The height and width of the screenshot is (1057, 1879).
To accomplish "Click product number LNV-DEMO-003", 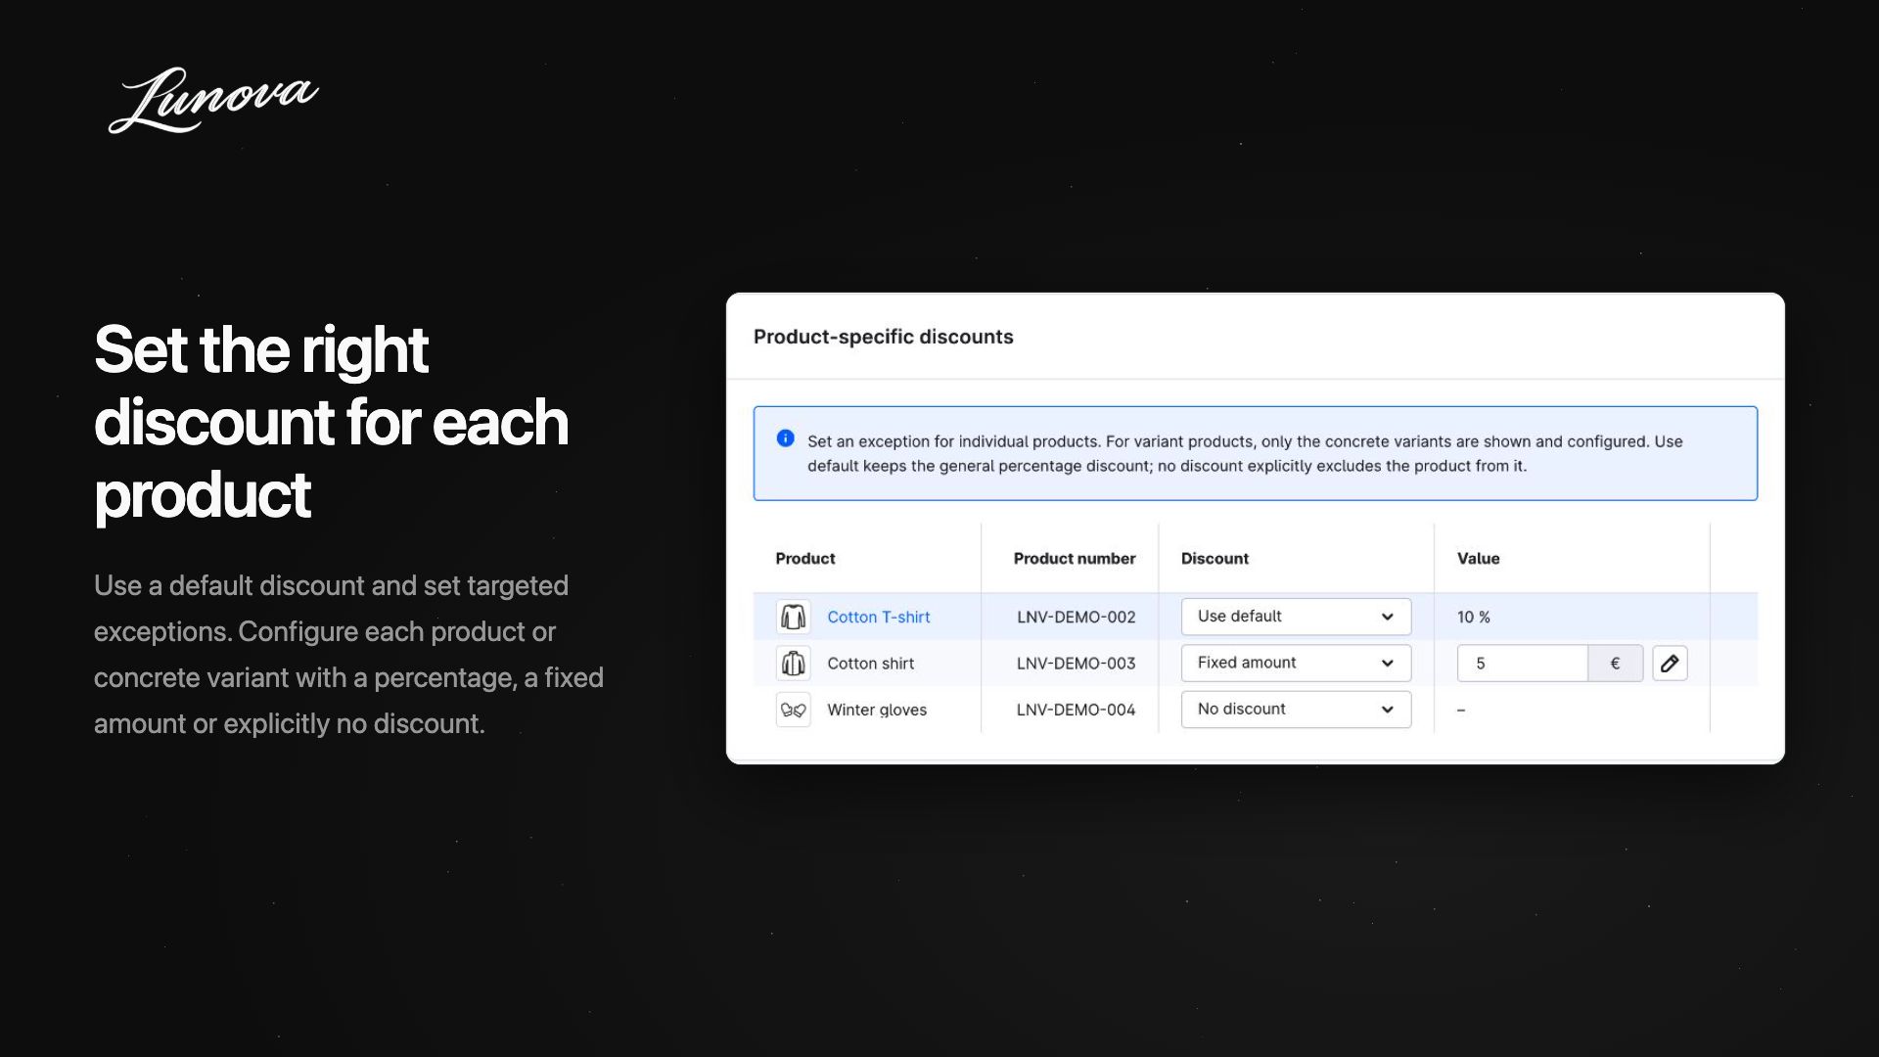I will [x=1076, y=663].
